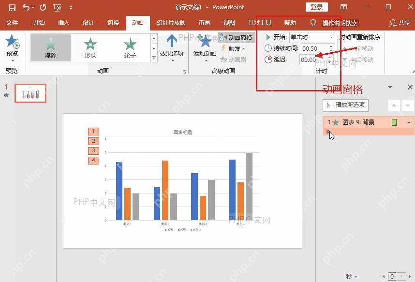Click the 持续时间 duration field

click(x=315, y=48)
